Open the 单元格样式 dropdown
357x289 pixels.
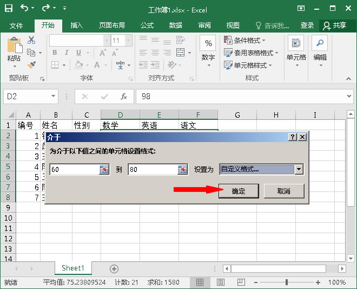pyautogui.click(x=248, y=65)
